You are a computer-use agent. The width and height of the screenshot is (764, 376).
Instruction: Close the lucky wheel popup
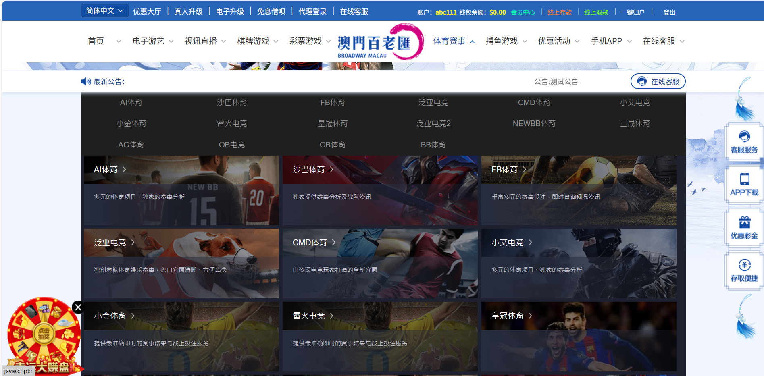pos(78,307)
